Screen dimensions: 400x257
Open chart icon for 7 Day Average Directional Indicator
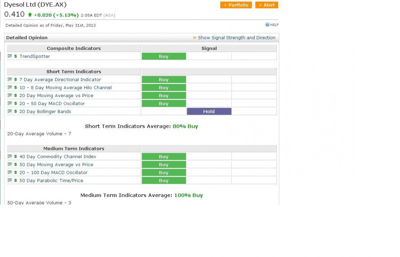coord(10,79)
